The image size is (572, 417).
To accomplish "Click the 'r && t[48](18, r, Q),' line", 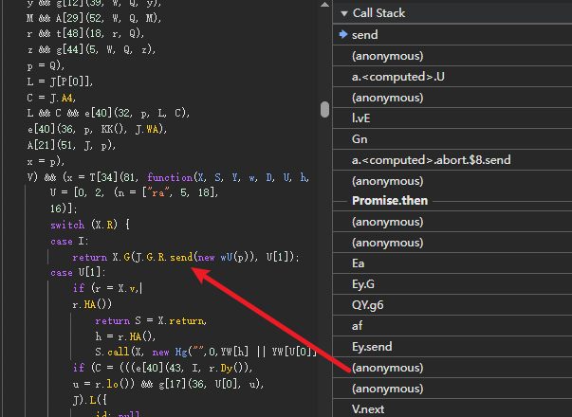I will (85, 33).
